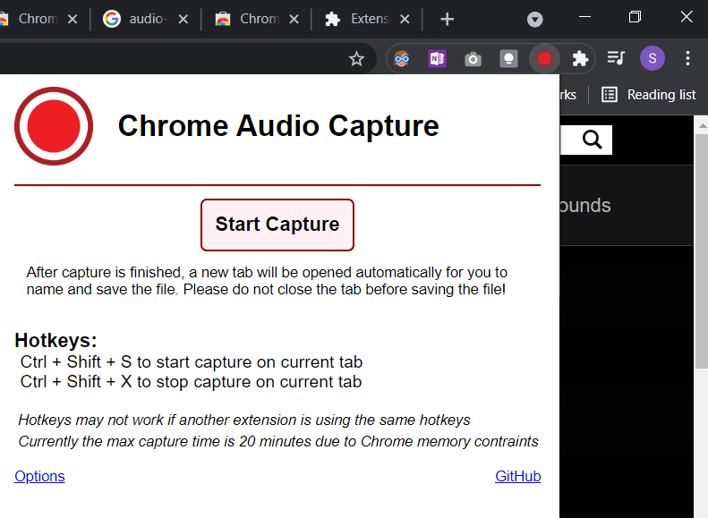Open the Extensions puzzle piece menu
708x518 pixels.
[580, 59]
